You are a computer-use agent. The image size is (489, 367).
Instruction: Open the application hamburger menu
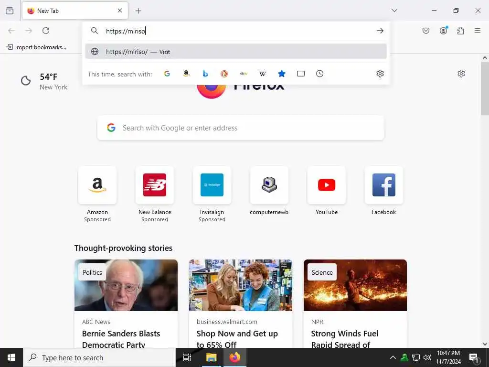[x=478, y=31]
